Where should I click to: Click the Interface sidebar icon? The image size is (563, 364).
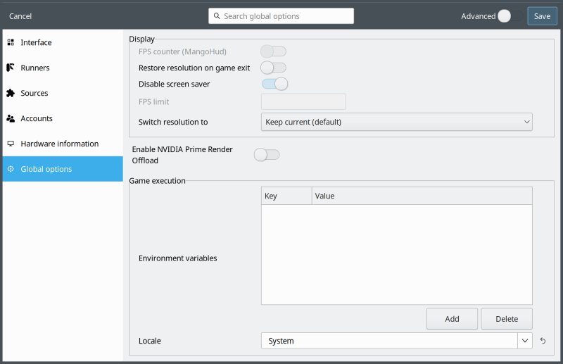point(11,43)
